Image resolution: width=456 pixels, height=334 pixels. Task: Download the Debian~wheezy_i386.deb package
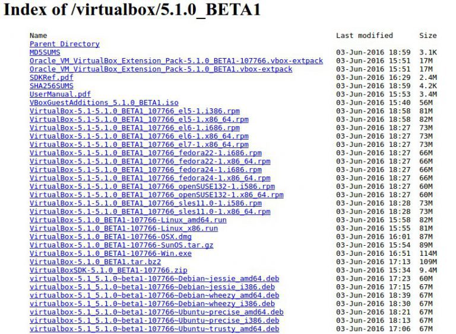[152, 304]
